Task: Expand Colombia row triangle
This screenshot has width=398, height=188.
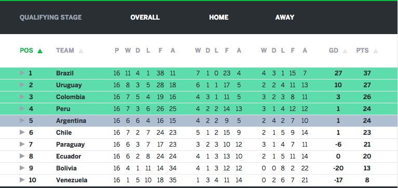Action: 22,97
